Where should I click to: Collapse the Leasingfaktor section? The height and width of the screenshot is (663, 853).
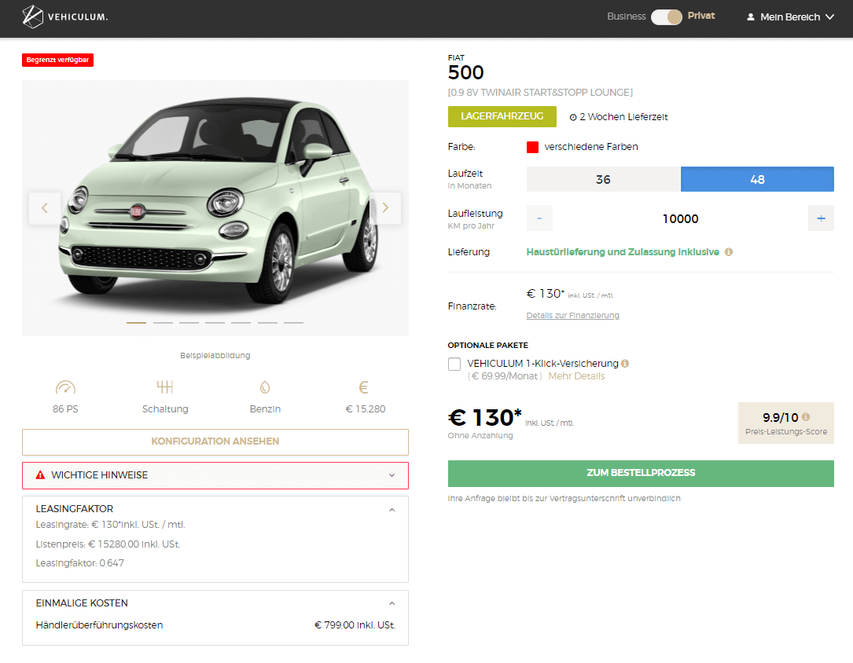(x=392, y=510)
